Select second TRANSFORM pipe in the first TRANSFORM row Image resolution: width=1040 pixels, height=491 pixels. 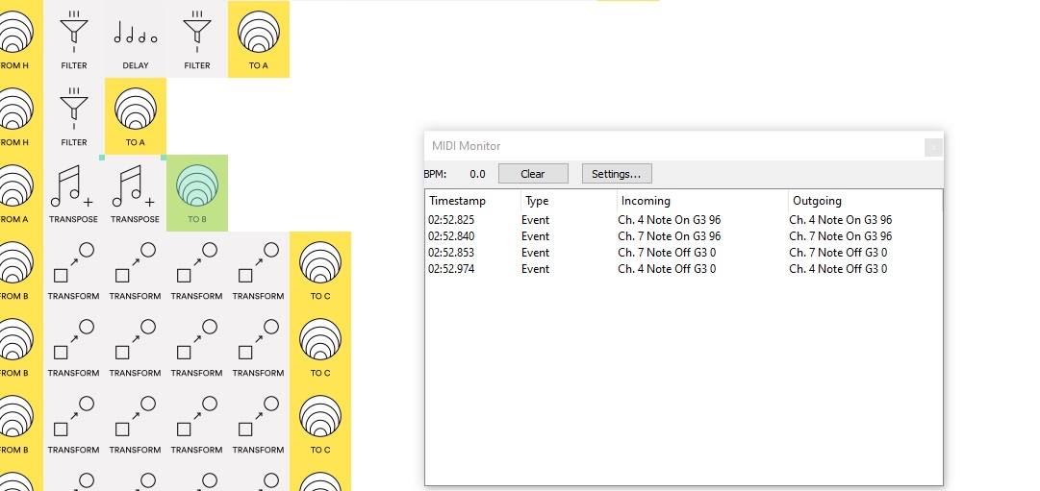coord(136,270)
